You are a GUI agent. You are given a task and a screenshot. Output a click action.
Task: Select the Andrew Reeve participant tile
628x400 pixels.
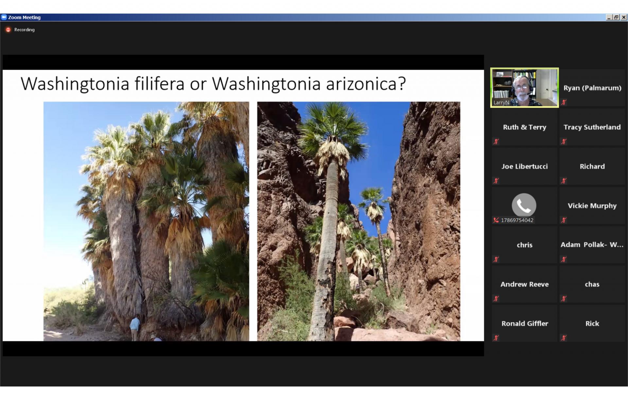click(x=524, y=284)
